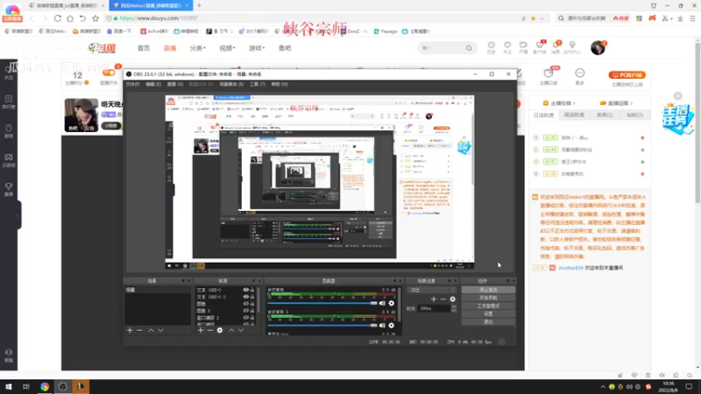Open OBS 编辑(E) menu
Screen dimensions: 701x394
(152, 84)
